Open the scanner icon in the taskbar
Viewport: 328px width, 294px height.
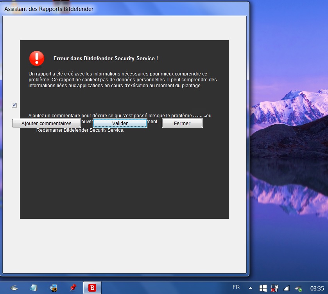14,288
